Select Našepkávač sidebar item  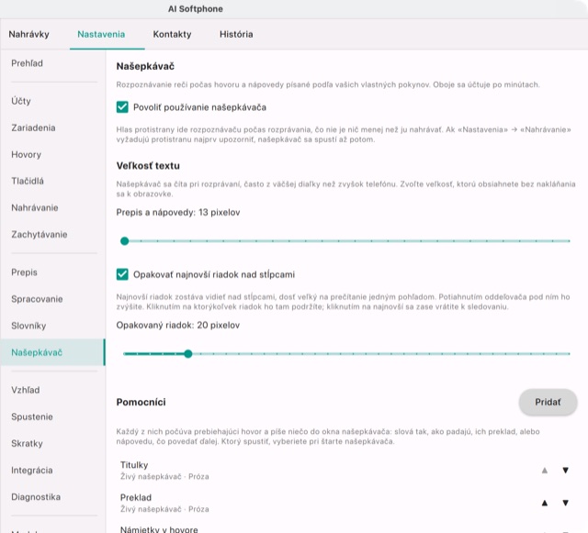pyautogui.click(x=52, y=352)
